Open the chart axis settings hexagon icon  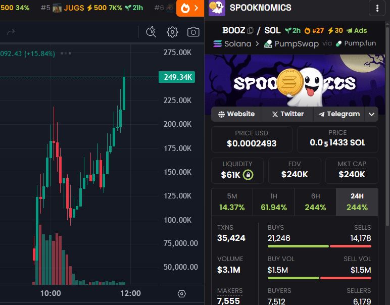point(182,293)
